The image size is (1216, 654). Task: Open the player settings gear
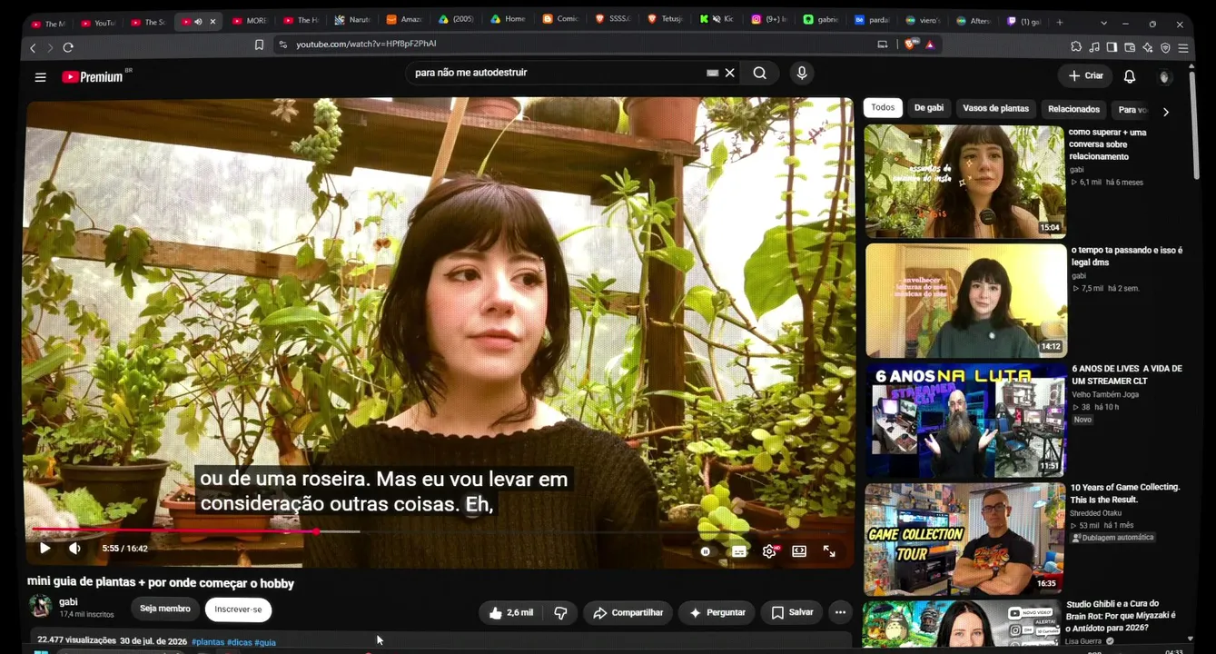pyautogui.click(x=770, y=551)
